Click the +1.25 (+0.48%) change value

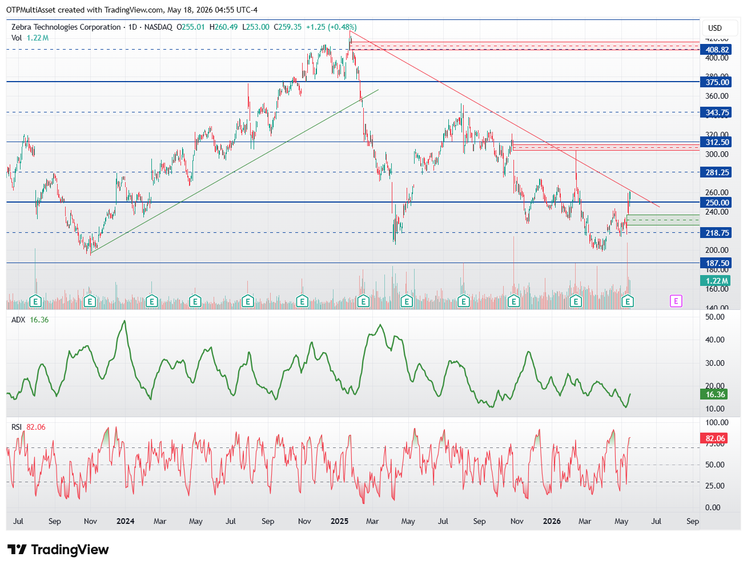(x=331, y=27)
